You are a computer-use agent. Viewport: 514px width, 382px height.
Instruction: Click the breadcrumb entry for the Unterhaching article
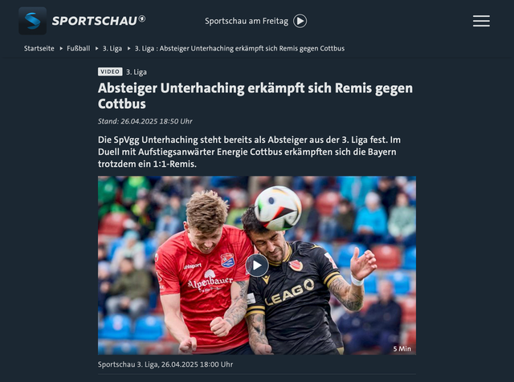coord(239,48)
